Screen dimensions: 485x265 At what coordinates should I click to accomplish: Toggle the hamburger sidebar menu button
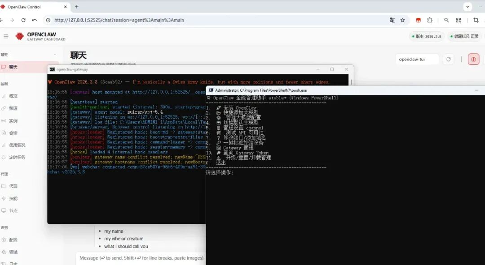(x=6, y=36)
